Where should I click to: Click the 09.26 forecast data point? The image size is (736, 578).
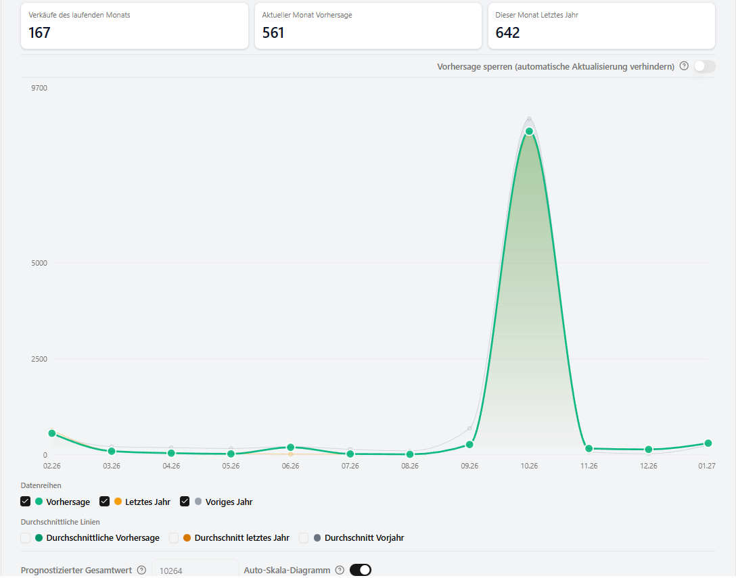coord(469,444)
